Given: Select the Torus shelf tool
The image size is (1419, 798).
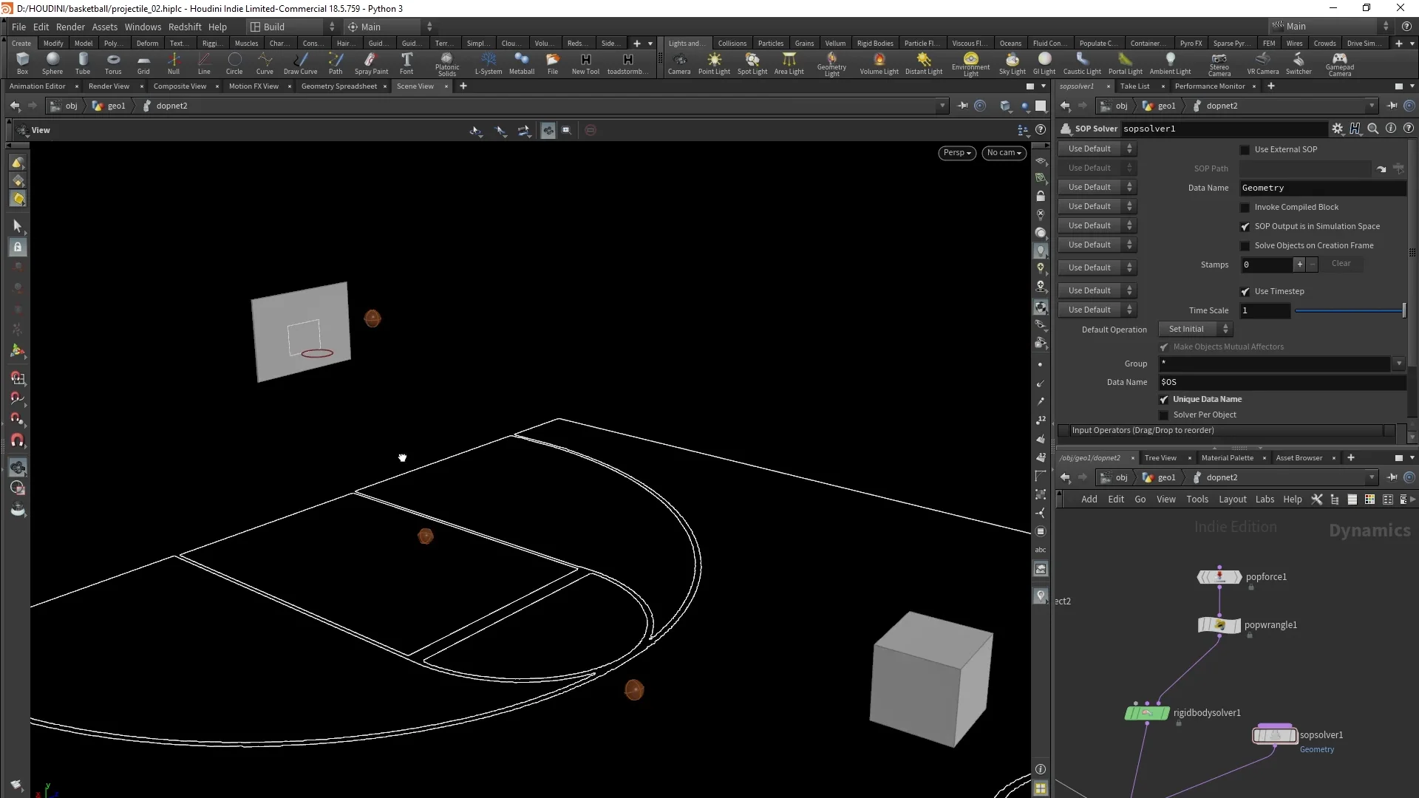Looking at the screenshot, I should [113, 63].
